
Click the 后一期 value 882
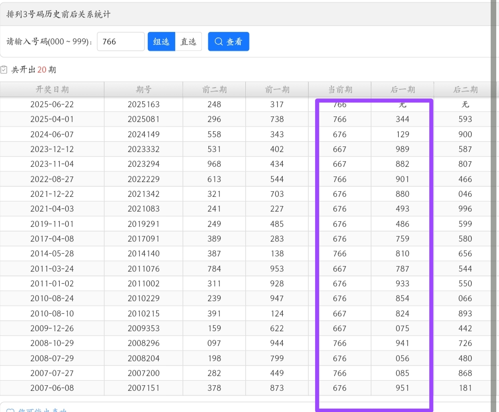click(402, 164)
